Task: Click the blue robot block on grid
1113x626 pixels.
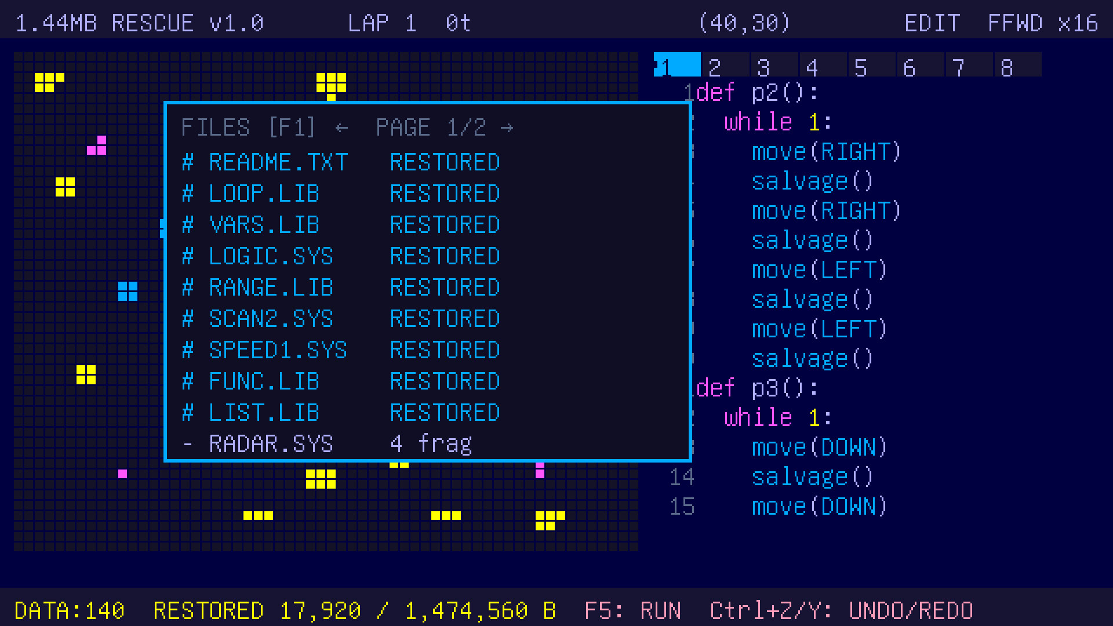Action: [x=128, y=291]
